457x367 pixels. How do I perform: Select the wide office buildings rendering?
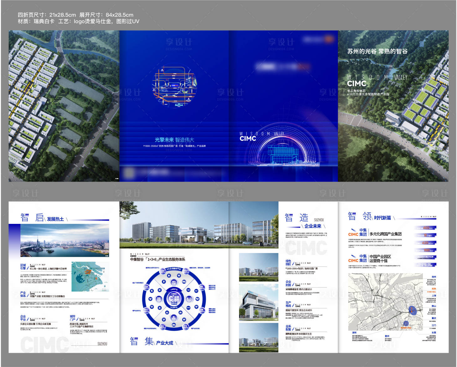[x=199, y=225]
